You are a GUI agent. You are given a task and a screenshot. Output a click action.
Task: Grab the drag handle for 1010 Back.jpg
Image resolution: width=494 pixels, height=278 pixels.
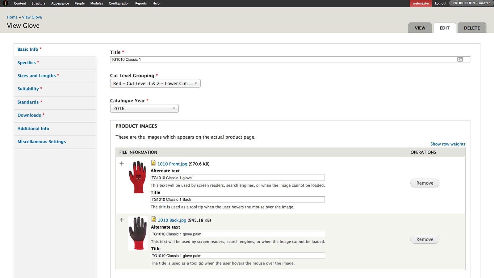coord(122,220)
